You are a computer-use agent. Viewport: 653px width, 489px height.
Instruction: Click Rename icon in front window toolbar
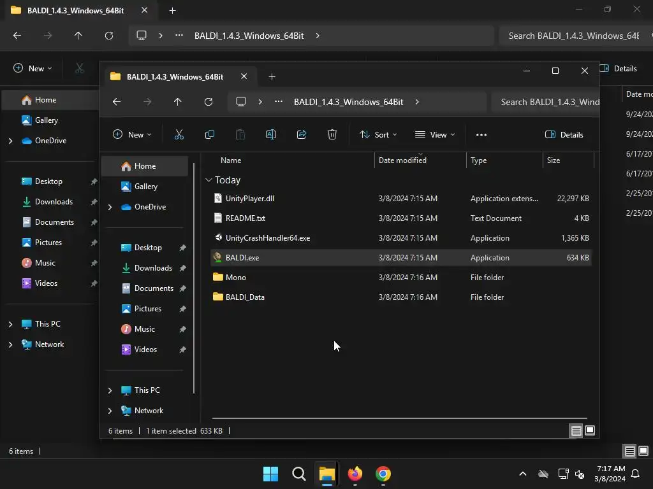coord(270,134)
